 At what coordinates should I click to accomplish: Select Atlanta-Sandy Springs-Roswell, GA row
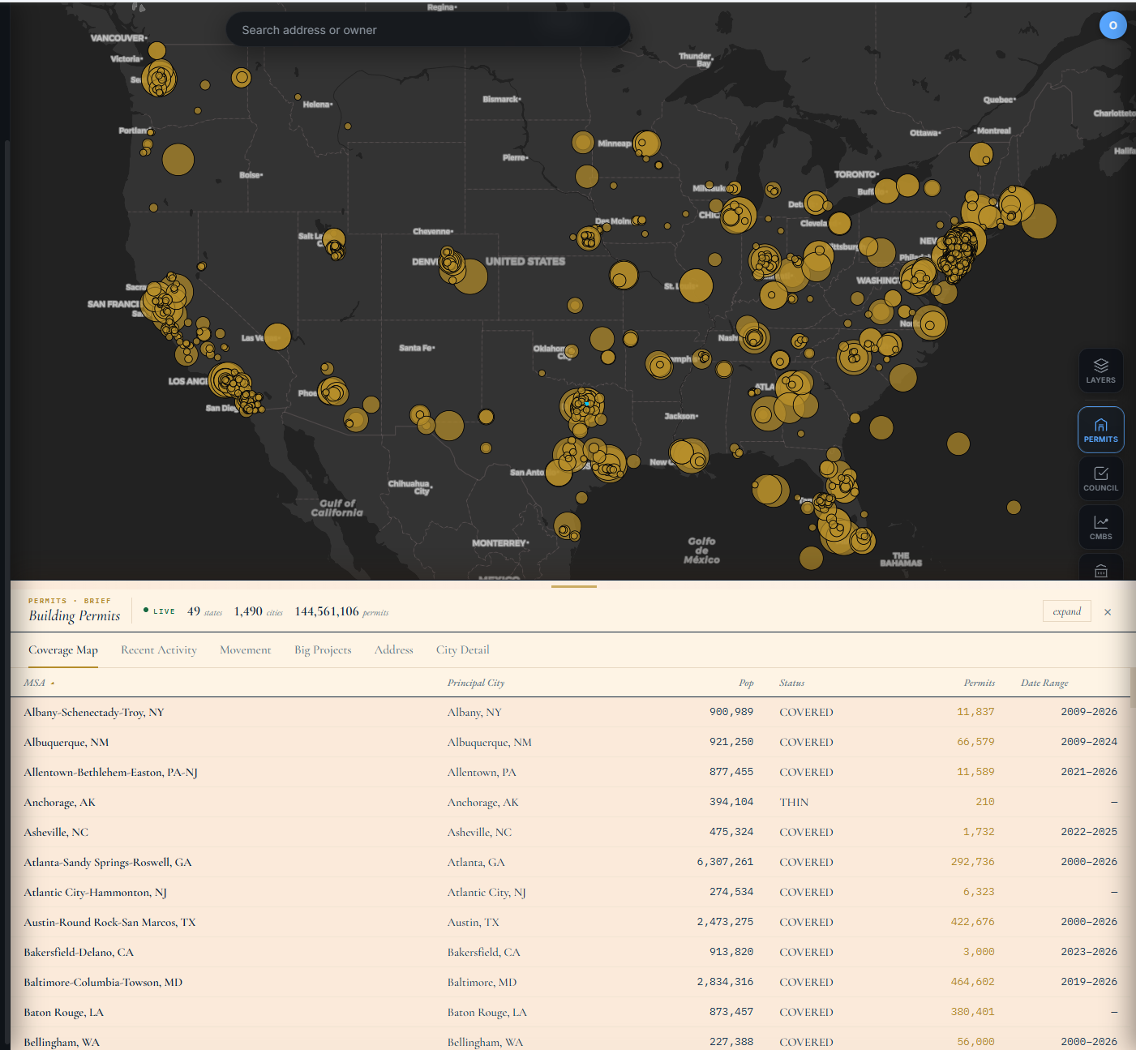(x=570, y=862)
